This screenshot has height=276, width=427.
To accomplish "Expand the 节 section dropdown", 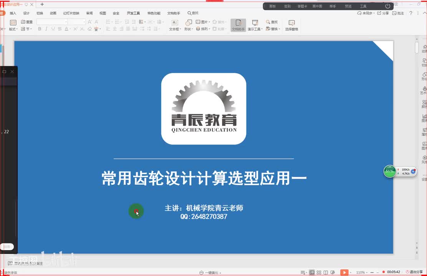I will pyautogui.click(x=26, y=29).
